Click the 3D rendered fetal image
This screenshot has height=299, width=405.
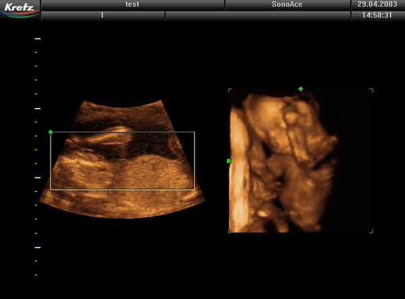300,161
